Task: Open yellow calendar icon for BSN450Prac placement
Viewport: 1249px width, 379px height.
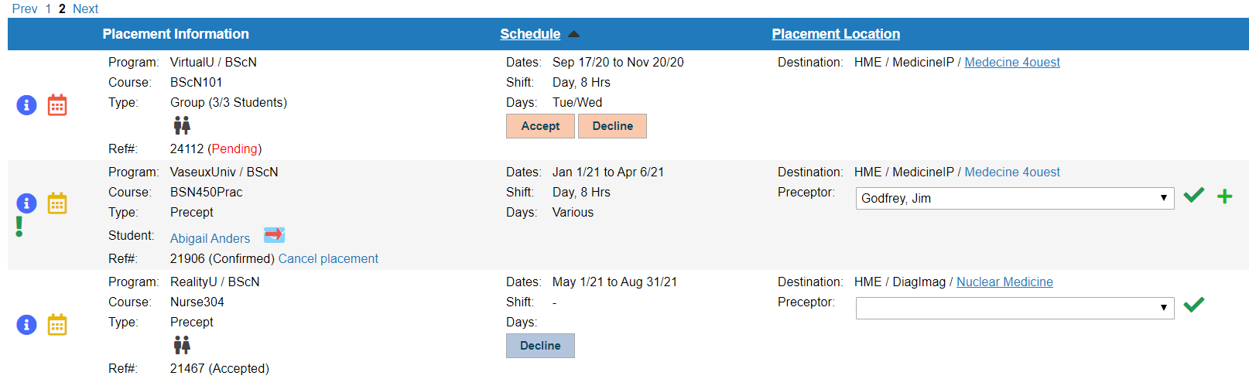Action: click(x=57, y=203)
